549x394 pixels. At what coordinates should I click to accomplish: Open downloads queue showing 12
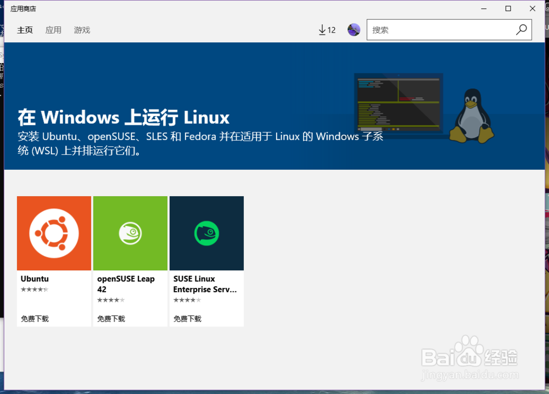[327, 30]
